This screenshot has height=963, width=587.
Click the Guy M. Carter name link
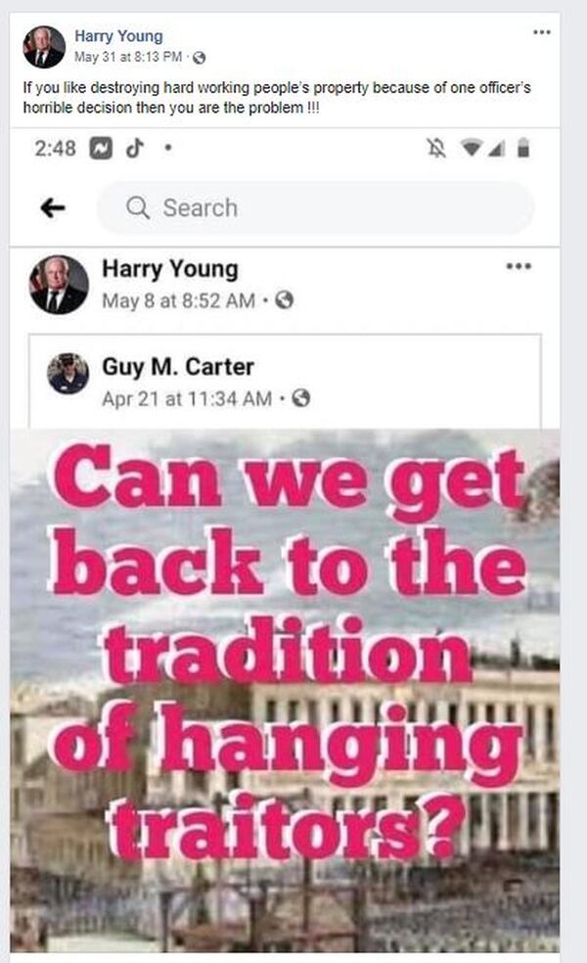pos(178,367)
